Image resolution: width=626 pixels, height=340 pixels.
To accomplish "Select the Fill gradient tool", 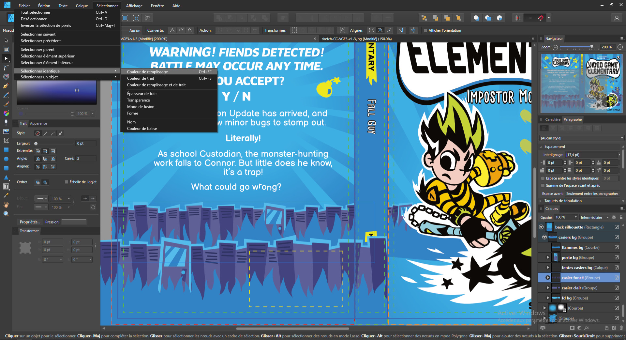I will (6, 113).
